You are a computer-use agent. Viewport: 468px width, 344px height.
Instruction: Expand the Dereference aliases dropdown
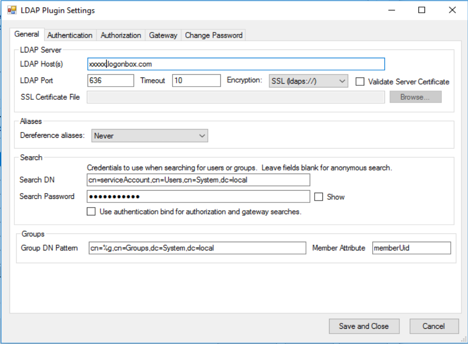tap(150, 136)
